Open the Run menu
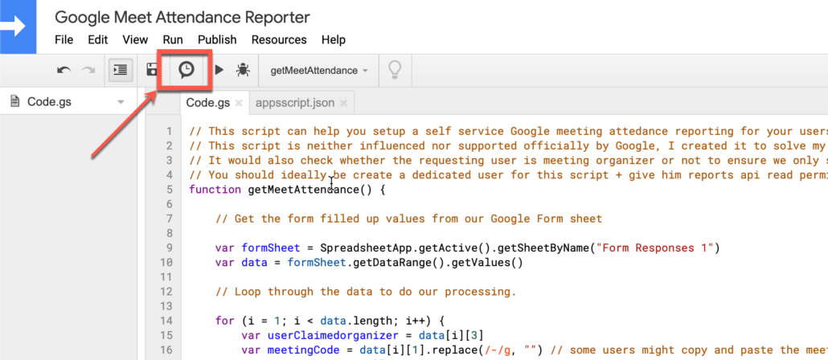 173,39
